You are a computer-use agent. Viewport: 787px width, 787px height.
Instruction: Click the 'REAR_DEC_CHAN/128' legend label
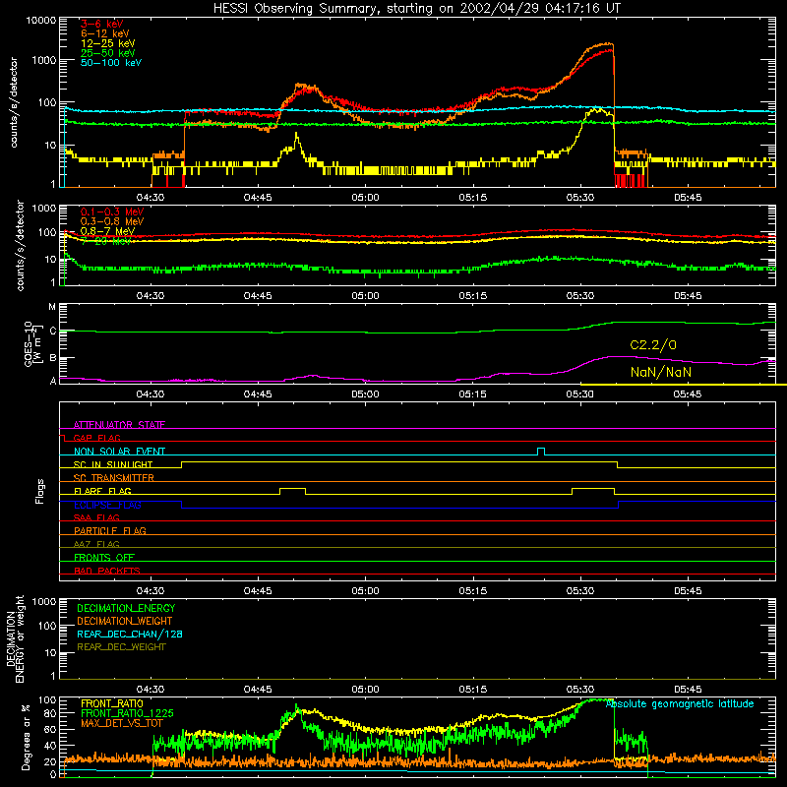(x=130, y=634)
